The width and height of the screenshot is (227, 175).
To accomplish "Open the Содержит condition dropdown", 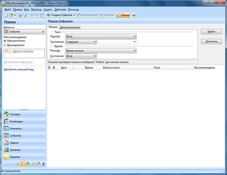I will [81, 42].
